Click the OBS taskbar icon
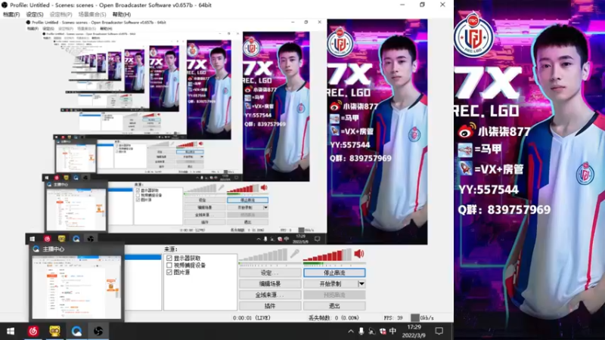The width and height of the screenshot is (605, 340). 98,331
